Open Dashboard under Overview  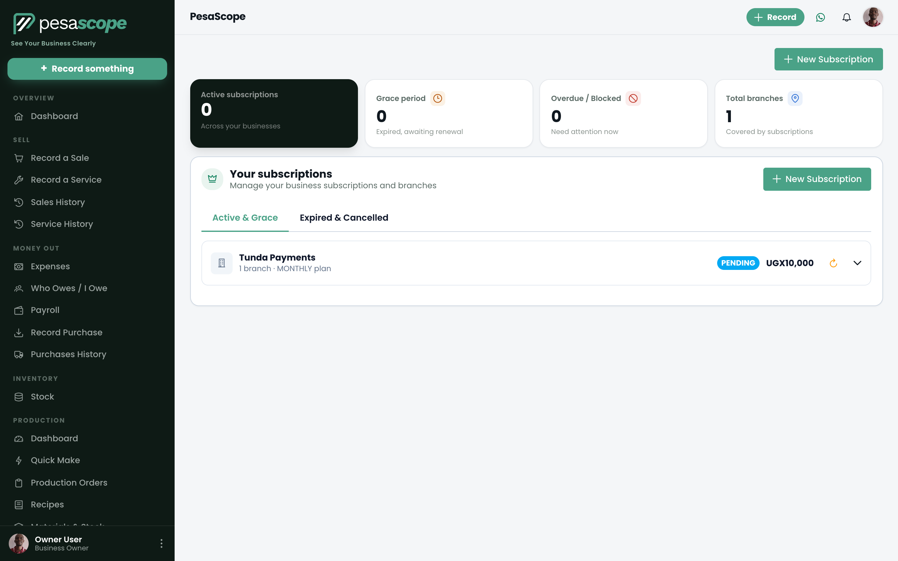tap(87, 117)
